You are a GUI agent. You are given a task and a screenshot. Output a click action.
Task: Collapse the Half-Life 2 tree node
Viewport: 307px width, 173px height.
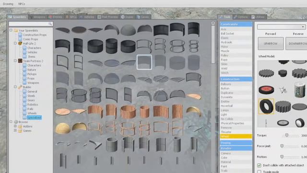click(15, 43)
